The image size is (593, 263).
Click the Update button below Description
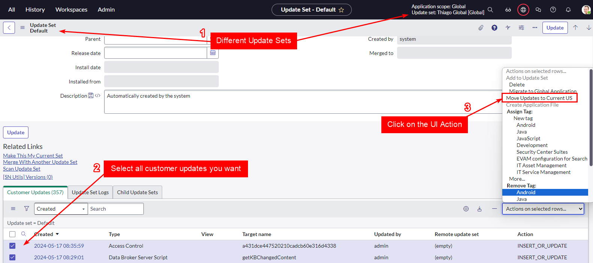[x=16, y=132]
